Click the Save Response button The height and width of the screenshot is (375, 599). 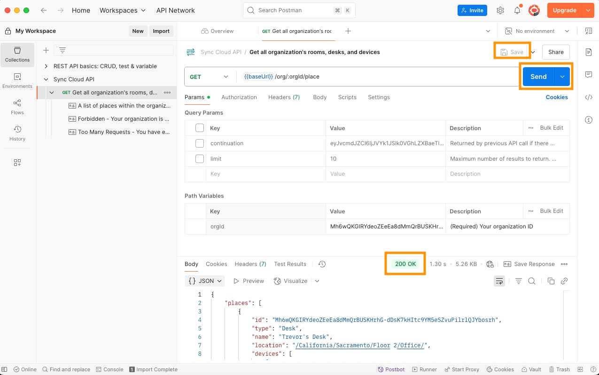pos(529,264)
